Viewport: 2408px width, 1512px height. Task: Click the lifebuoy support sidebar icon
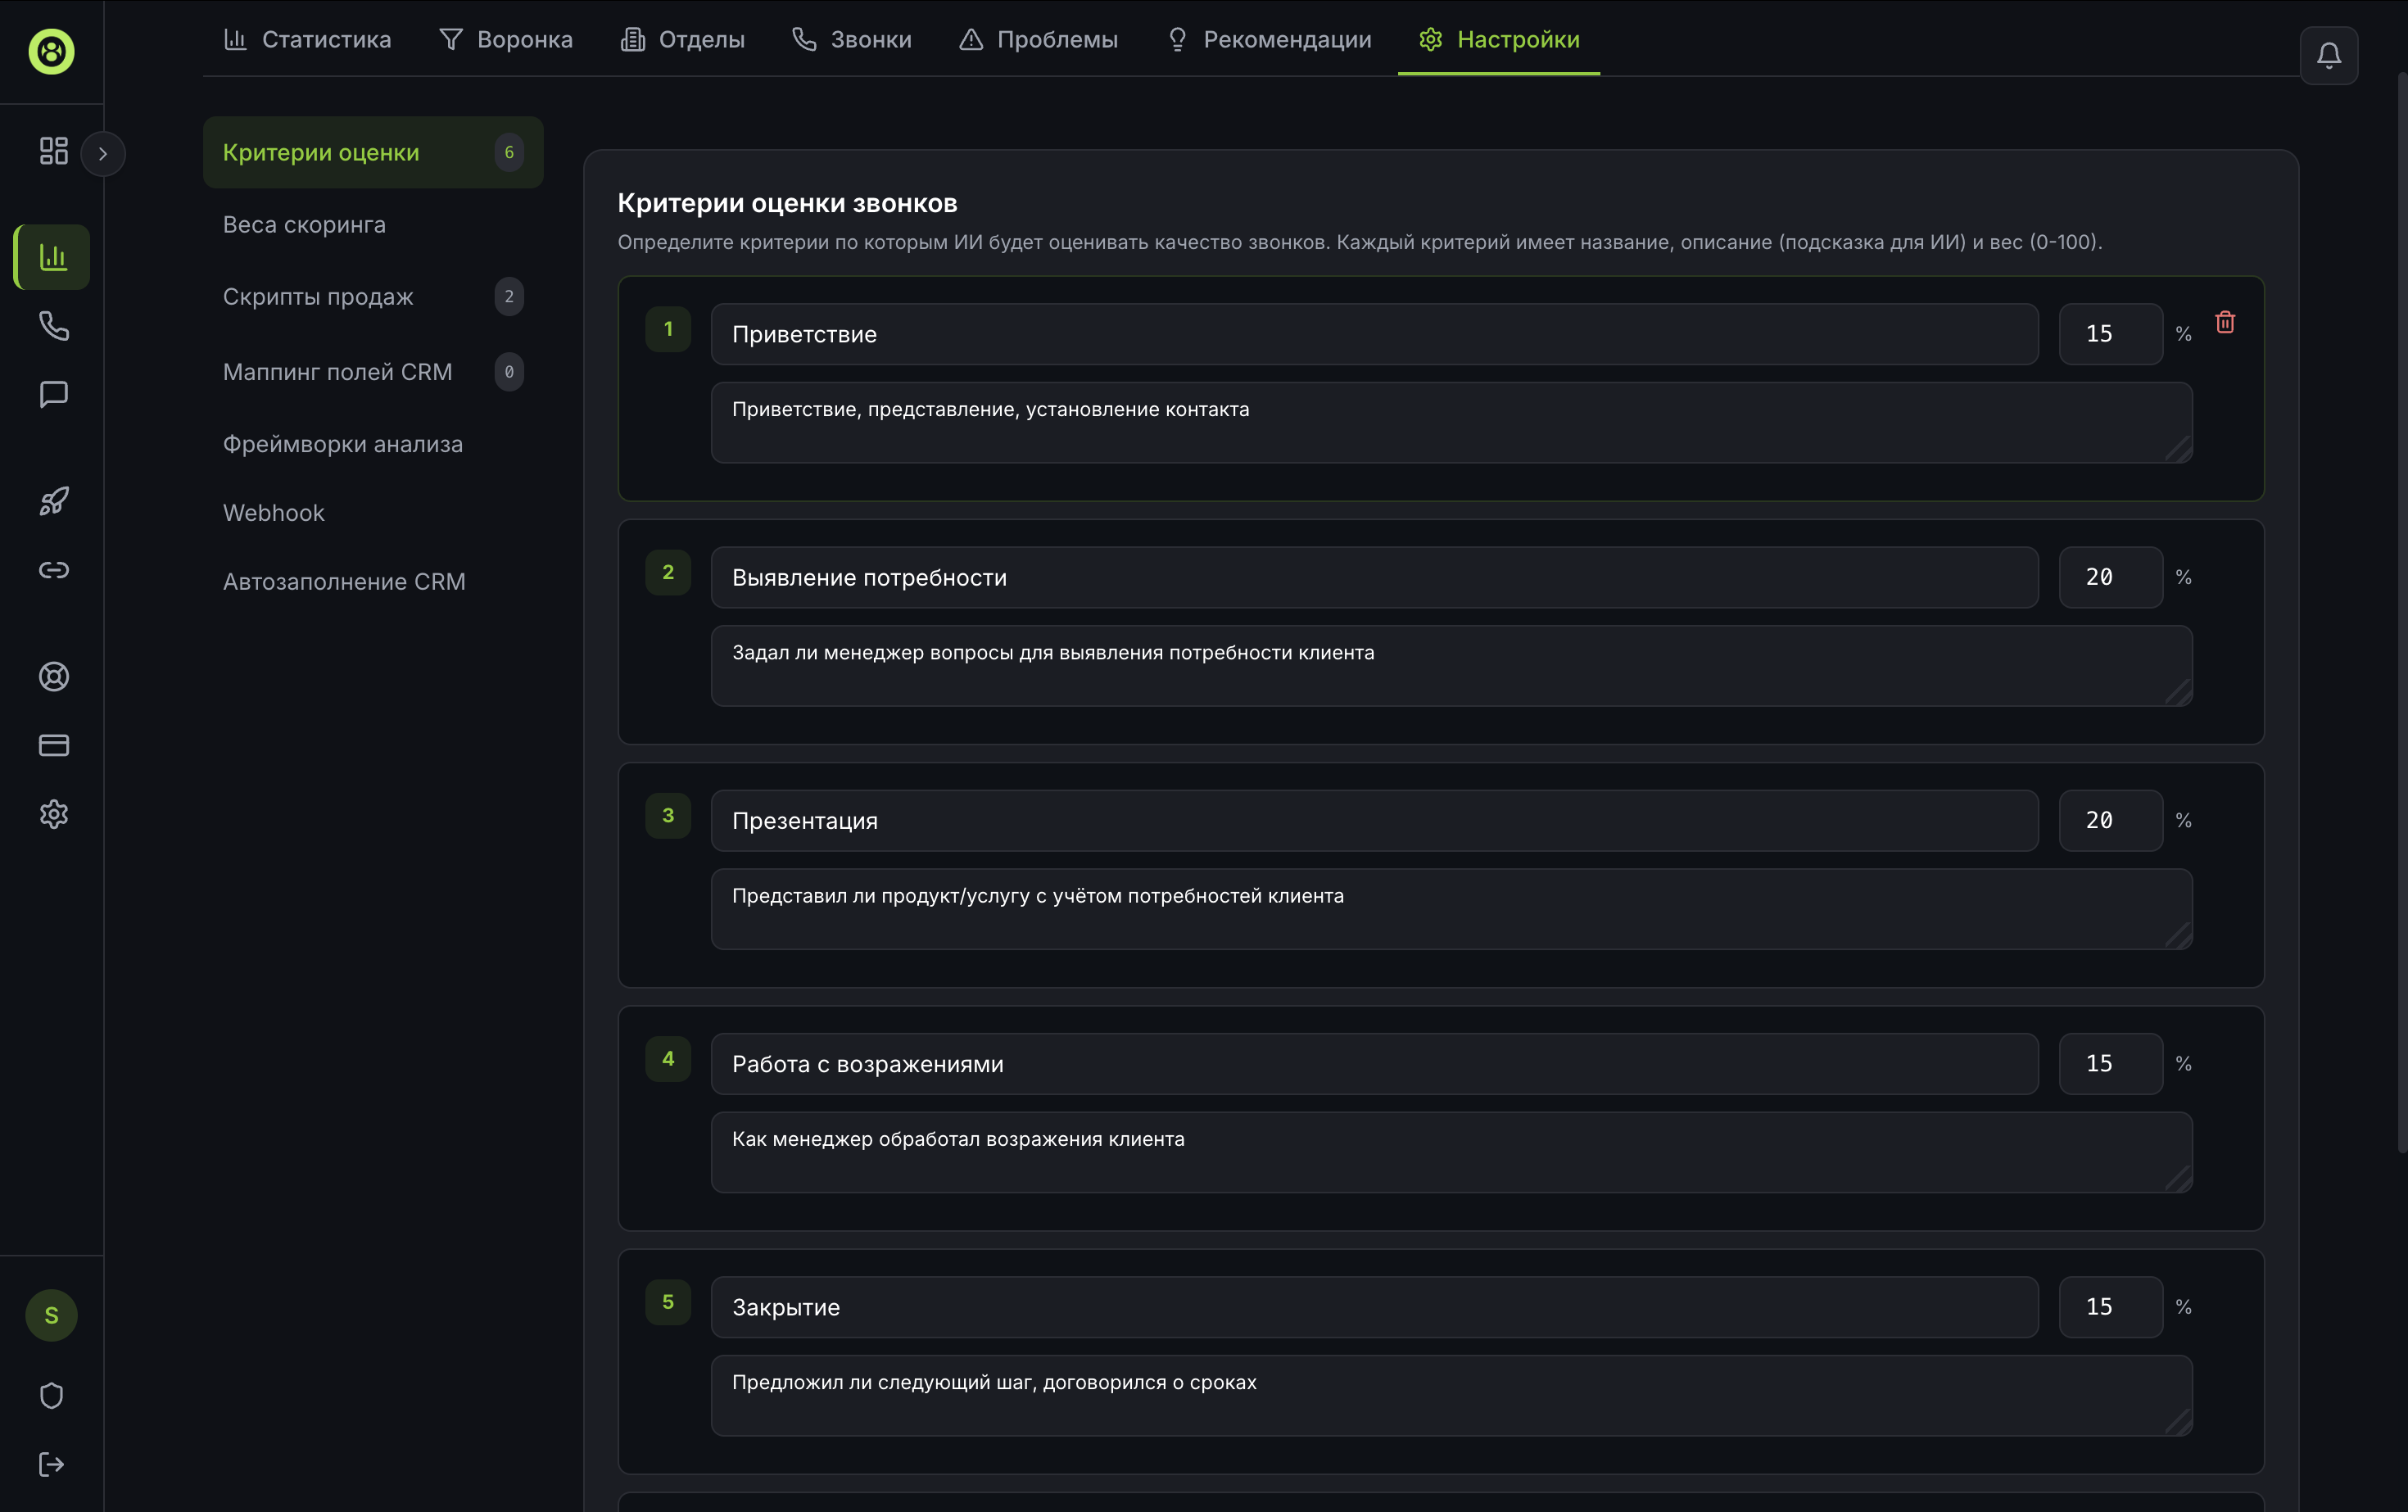[x=53, y=677]
